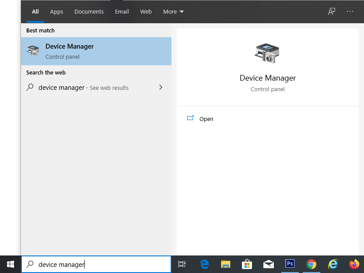Open Google Chrome from the taskbar

(x=311, y=264)
